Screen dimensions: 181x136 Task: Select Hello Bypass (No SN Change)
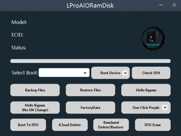point(35,108)
